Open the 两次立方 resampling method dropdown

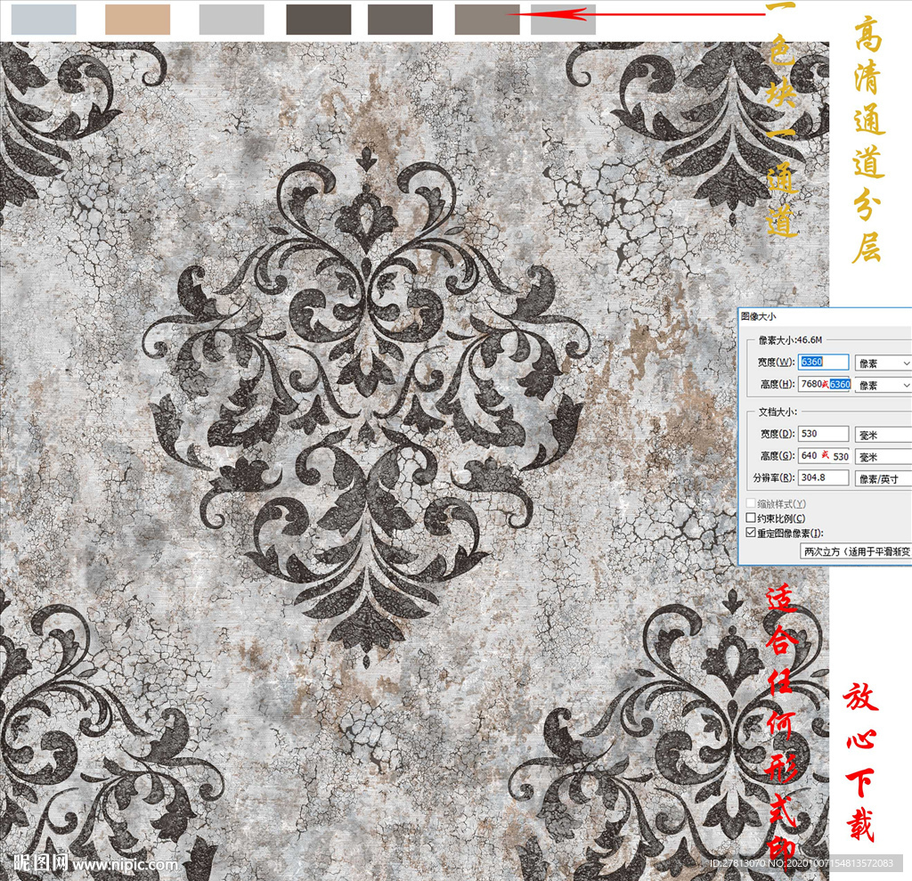point(856,551)
